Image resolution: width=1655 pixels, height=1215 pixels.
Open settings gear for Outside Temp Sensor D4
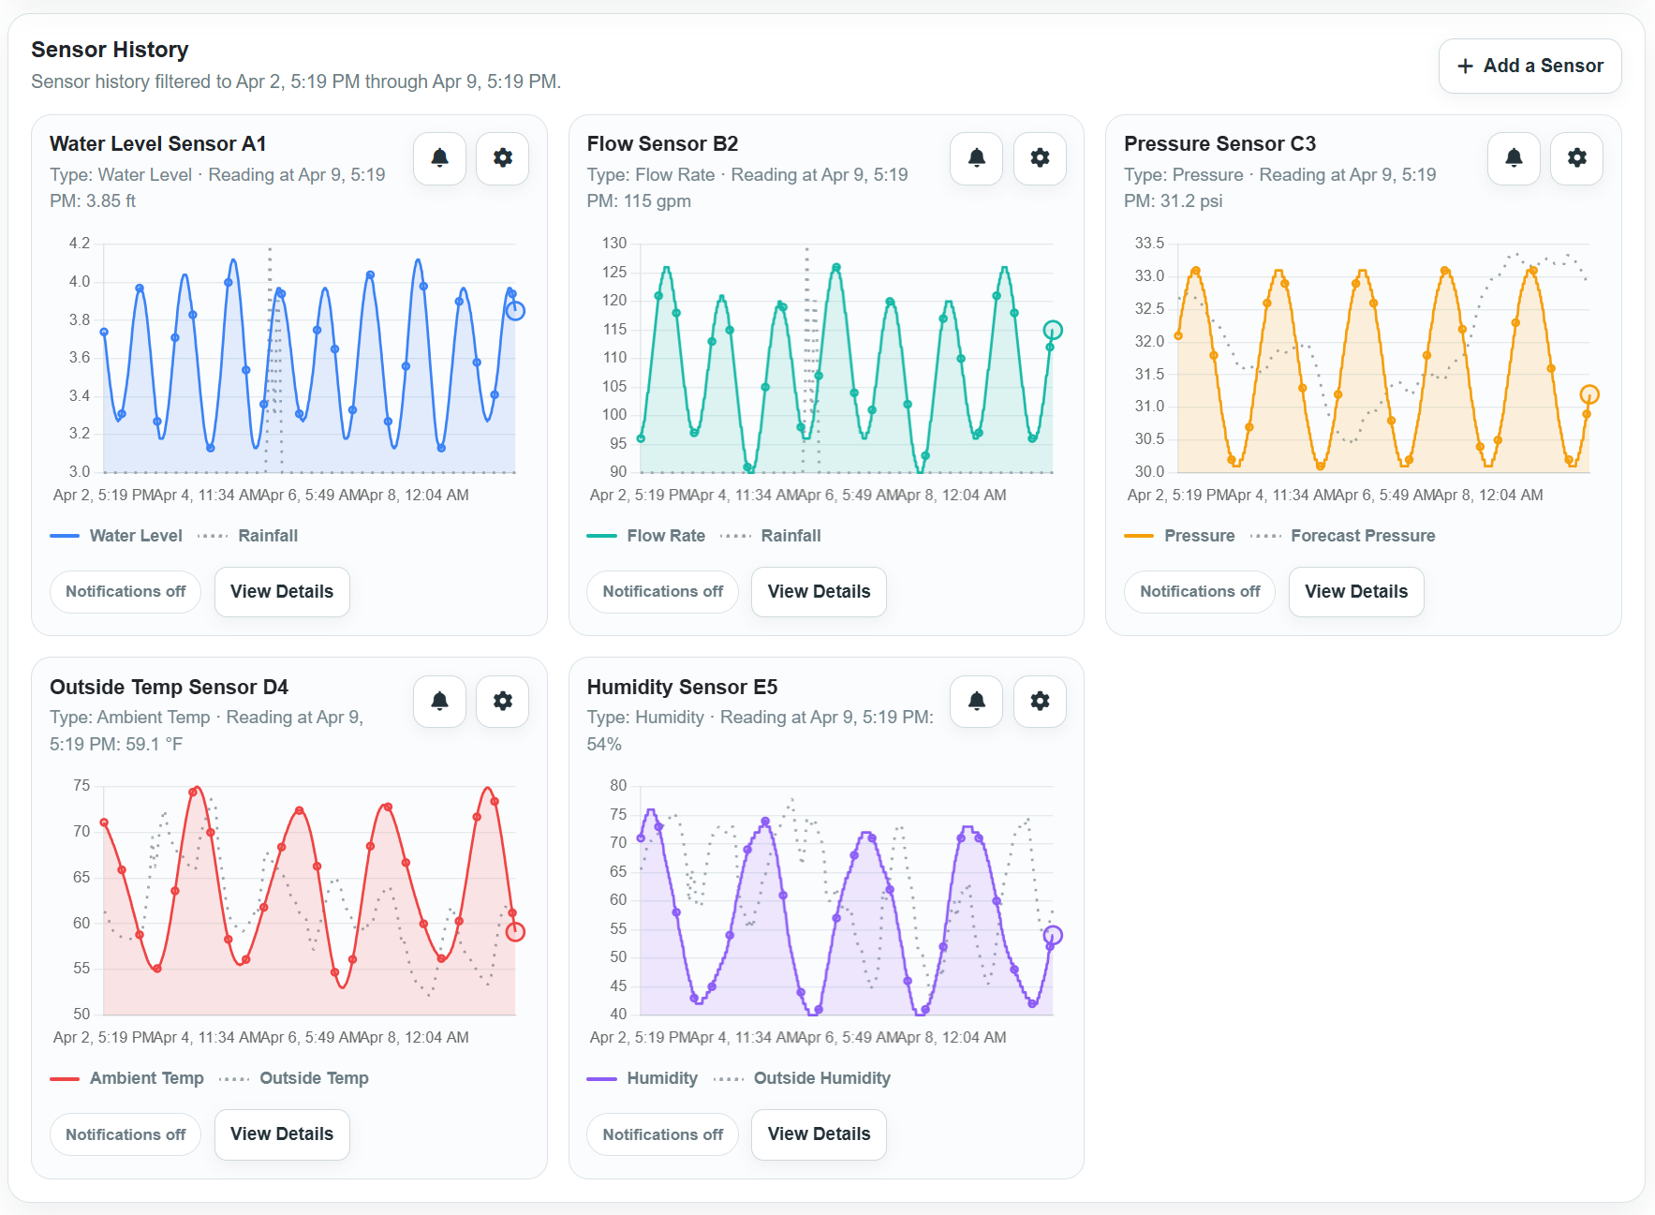503,702
